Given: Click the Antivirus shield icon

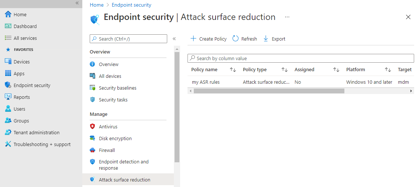Looking at the screenshot, I should click(x=93, y=127).
